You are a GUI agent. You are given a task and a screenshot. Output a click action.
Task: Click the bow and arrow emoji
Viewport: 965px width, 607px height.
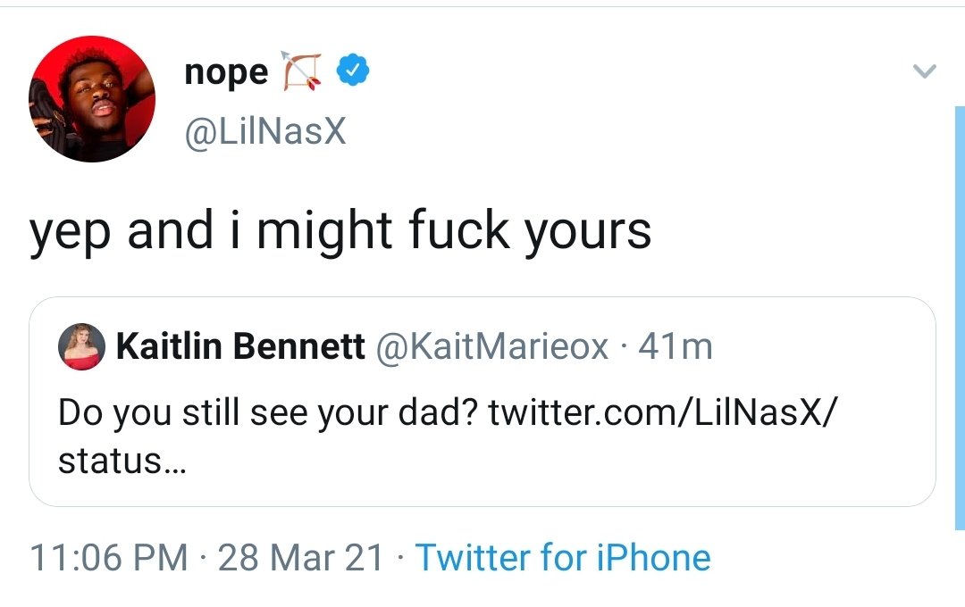300,72
